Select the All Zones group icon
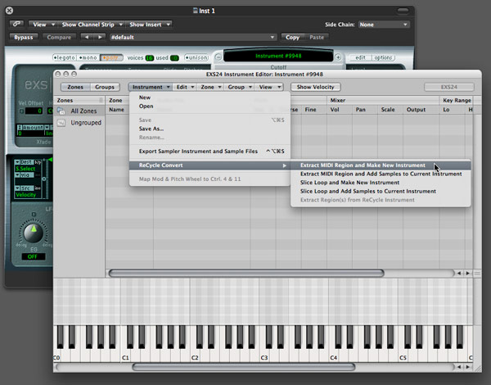491x385 pixels. click(61, 111)
